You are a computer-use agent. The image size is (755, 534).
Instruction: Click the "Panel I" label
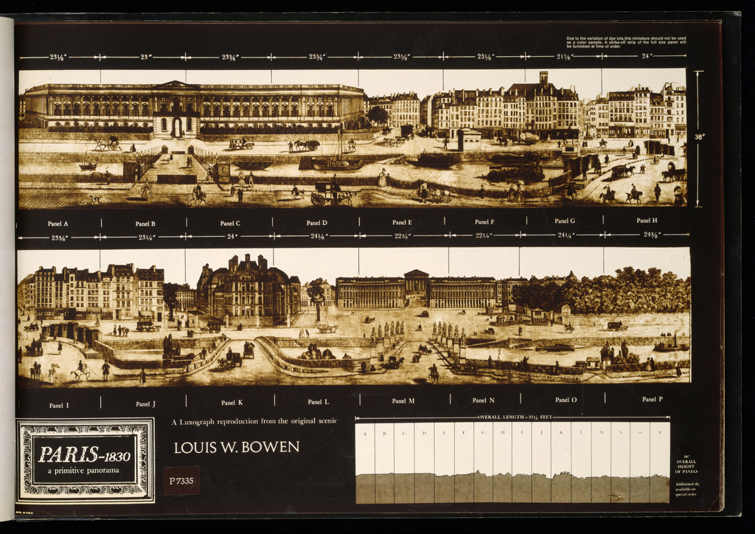pyautogui.click(x=59, y=406)
